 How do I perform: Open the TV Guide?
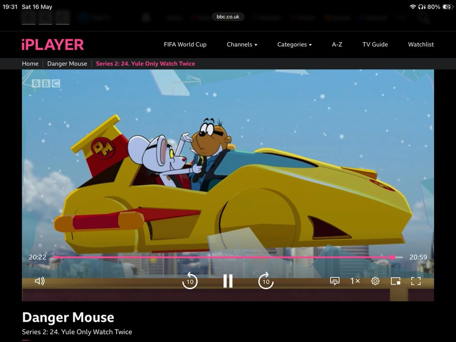coord(375,45)
